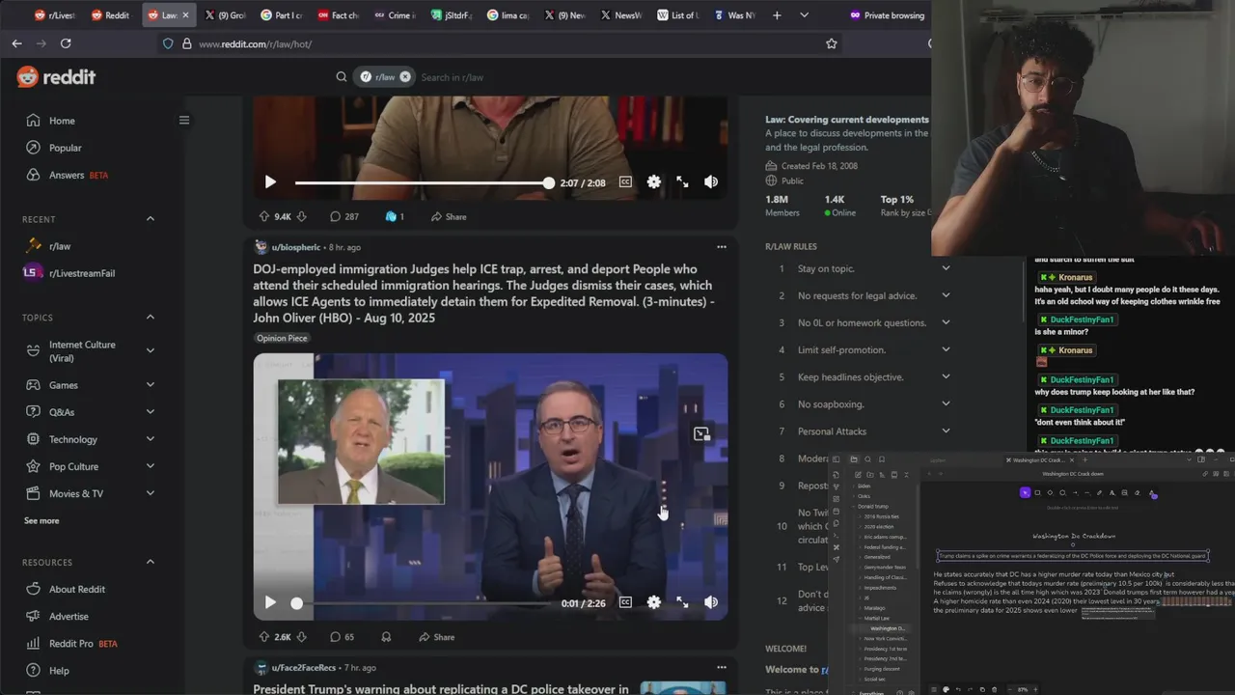The image size is (1235, 695).
Task: Open the 287 comments on top post
Action: (x=344, y=216)
